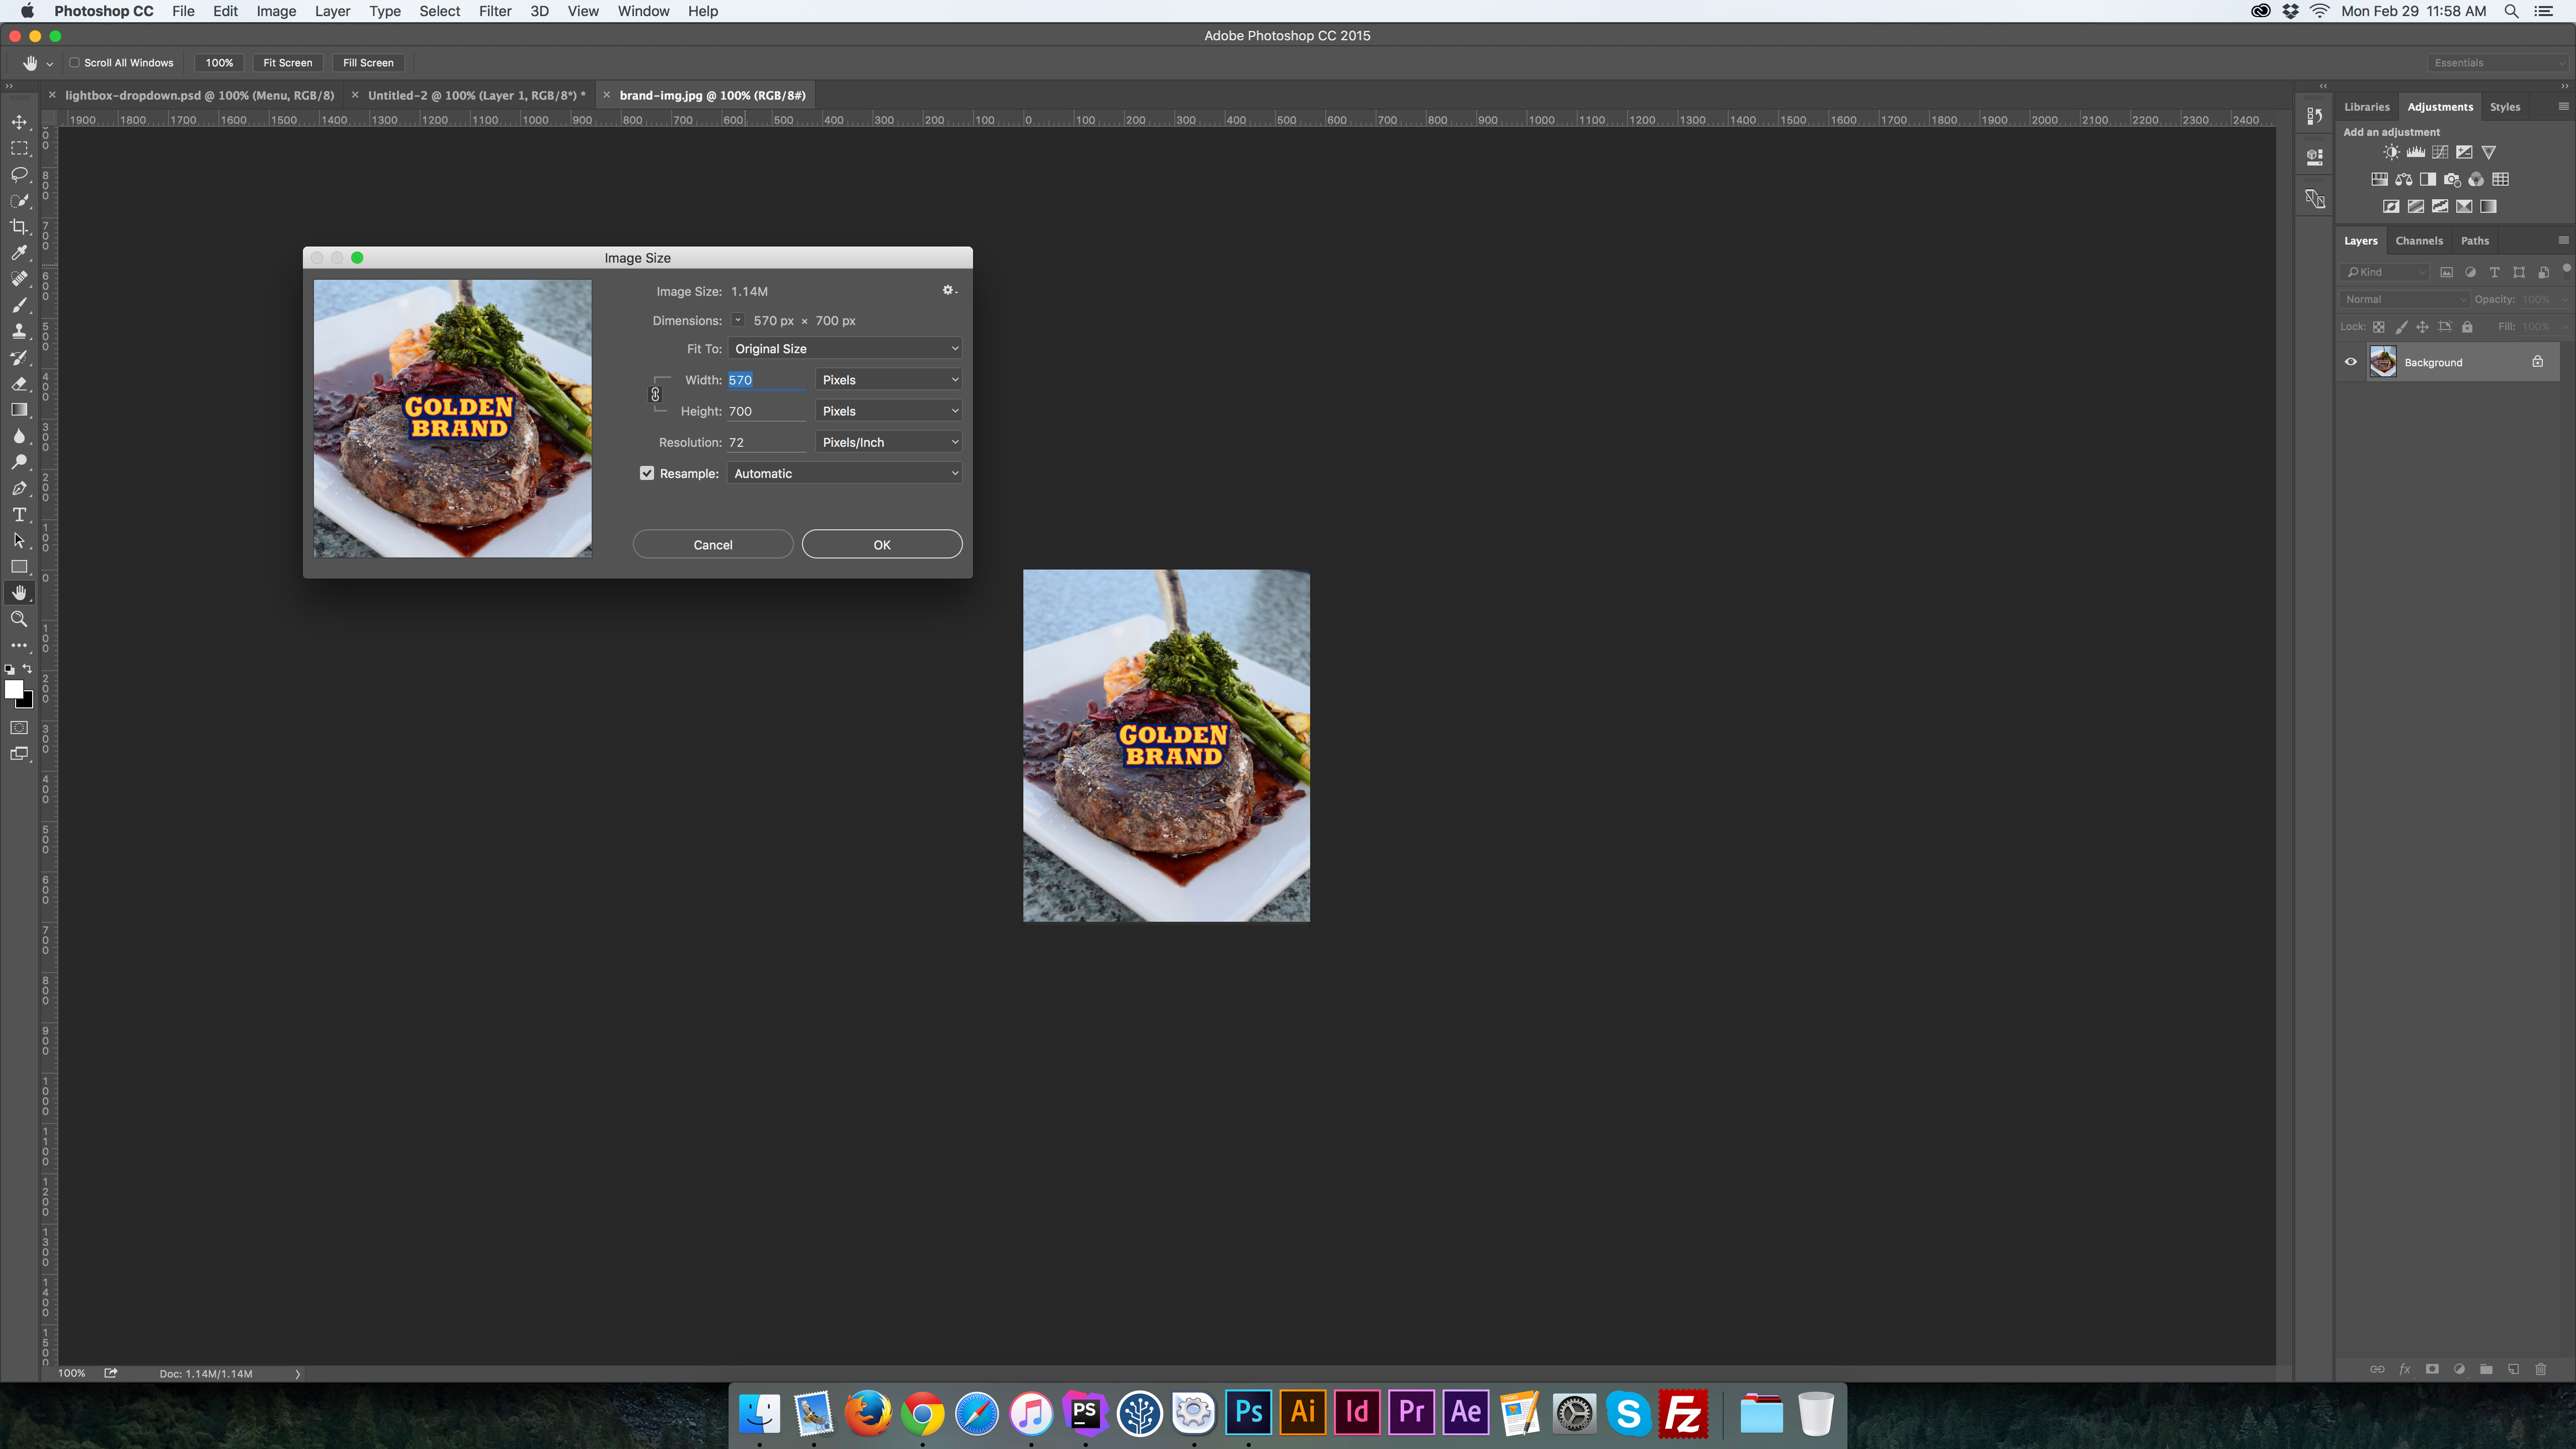Screen dimensions: 2576x1449
Task: Select the Eyedropper tool
Action: pos(19,252)
